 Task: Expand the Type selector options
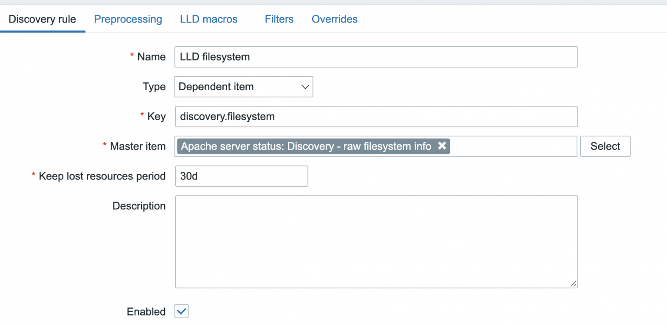coord(305,87)
